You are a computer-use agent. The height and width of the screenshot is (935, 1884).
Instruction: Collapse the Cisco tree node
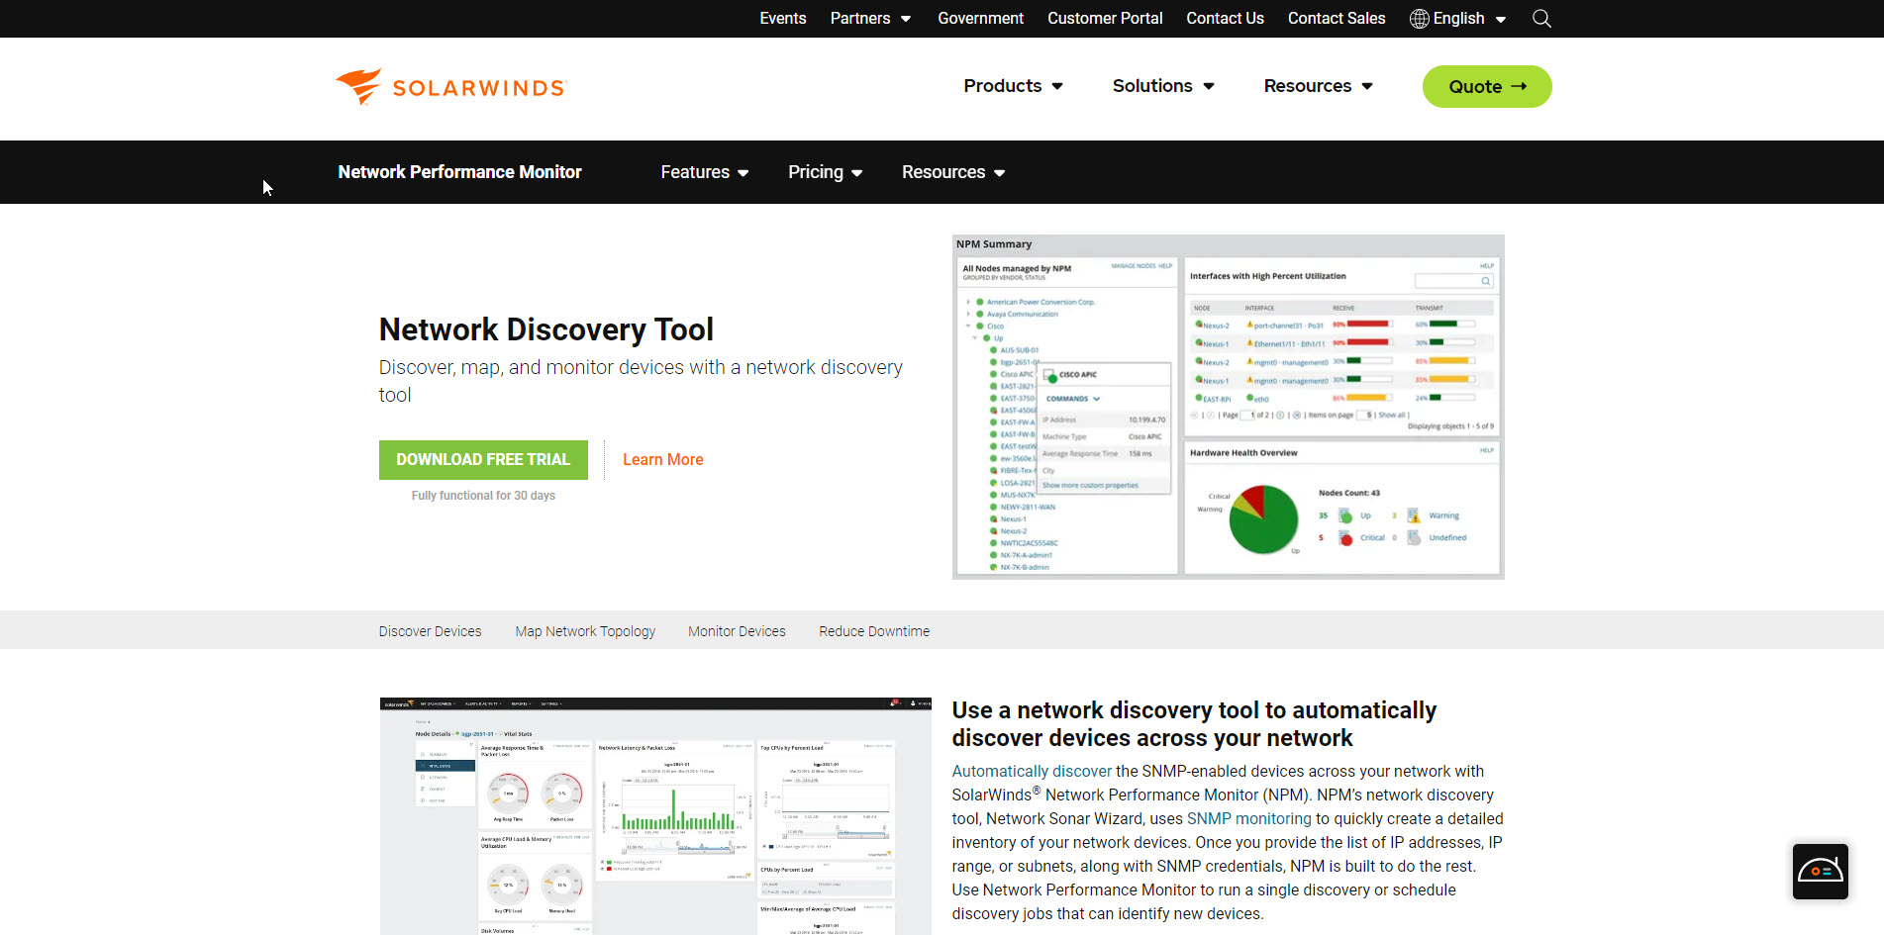pyautogui.click(x=968, y=327)
